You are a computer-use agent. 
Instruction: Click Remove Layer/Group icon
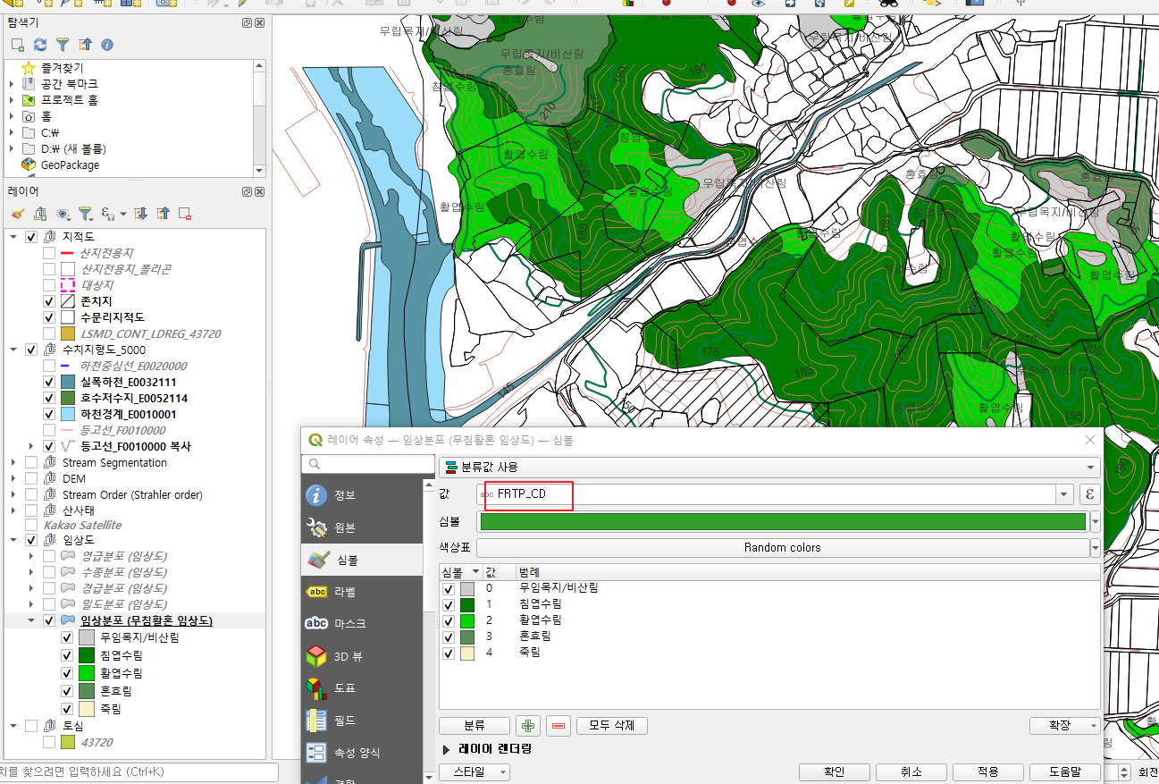[184, 214]
